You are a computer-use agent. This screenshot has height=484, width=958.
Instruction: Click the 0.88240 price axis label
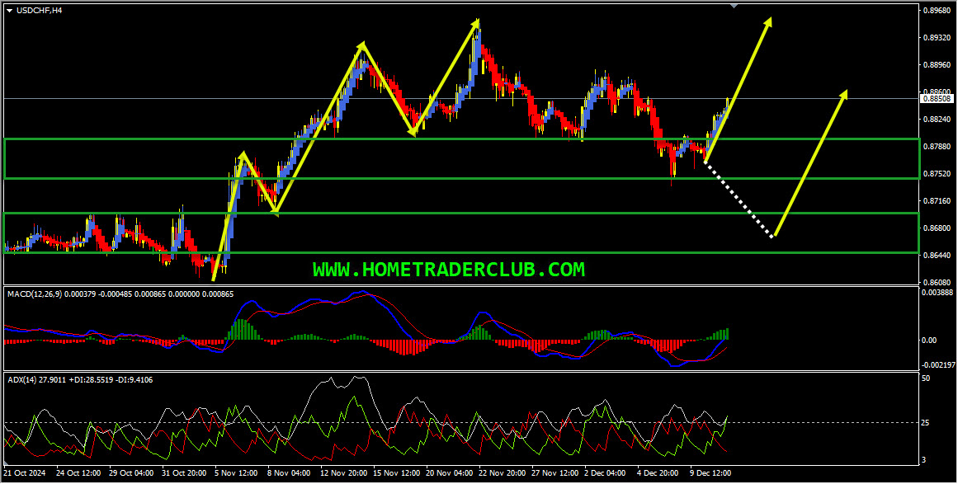coord(937,120)
